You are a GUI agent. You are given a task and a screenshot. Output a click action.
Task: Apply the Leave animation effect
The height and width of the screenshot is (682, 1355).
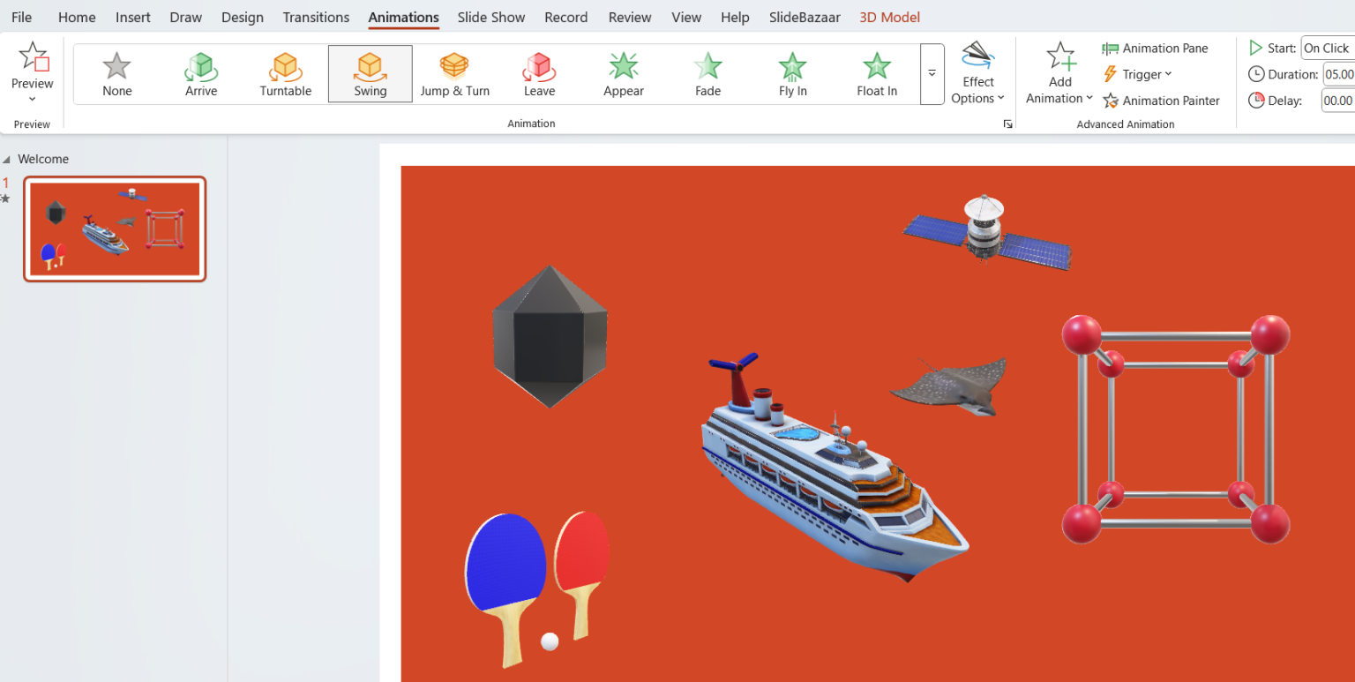(538, 73)
